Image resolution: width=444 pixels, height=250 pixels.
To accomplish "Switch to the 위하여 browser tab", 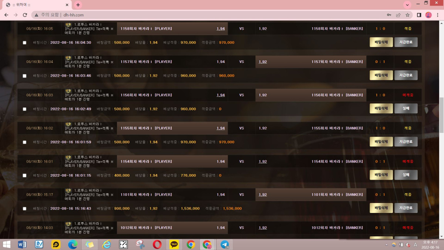I will click(x=35, y=5).
